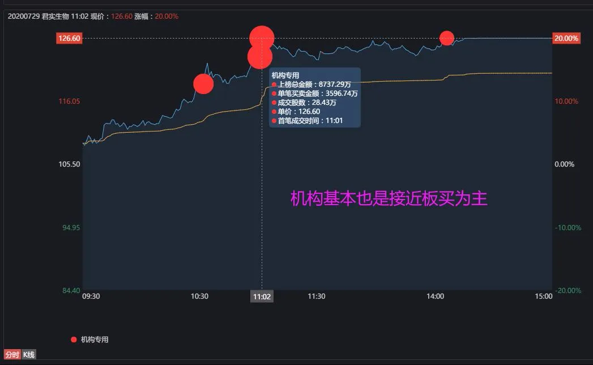Click the smaller red bubble below the 11:02 peak marker
Image resolution: width=593 pixels, height=365 pixels.
pyautogui.click(x=260, y=57)
